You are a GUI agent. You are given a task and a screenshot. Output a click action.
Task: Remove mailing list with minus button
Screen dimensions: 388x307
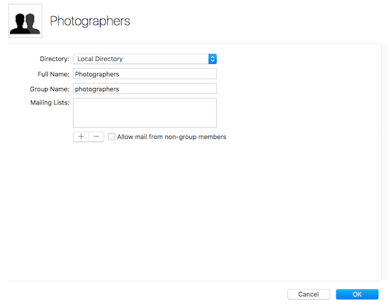[96, 137]
